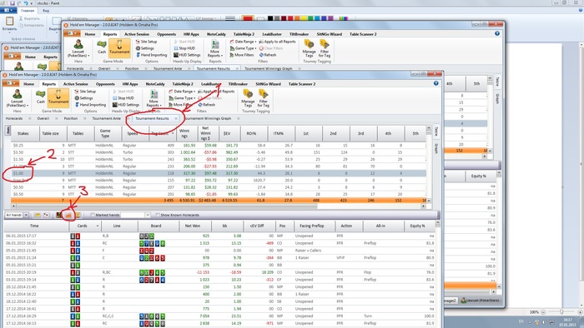Click yellow notes icon after chart icon

pyautogui.click(x=78, y=215)
